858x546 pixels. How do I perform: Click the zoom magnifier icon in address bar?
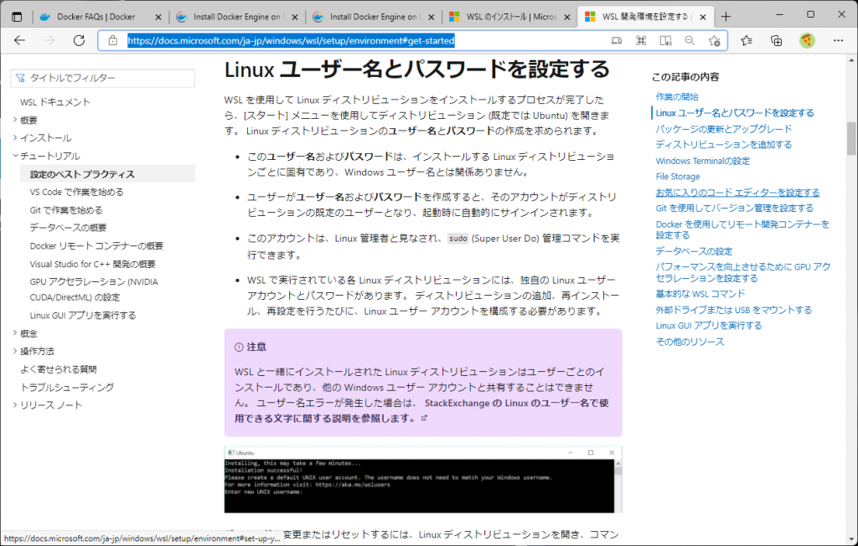[x=690, y=40]
